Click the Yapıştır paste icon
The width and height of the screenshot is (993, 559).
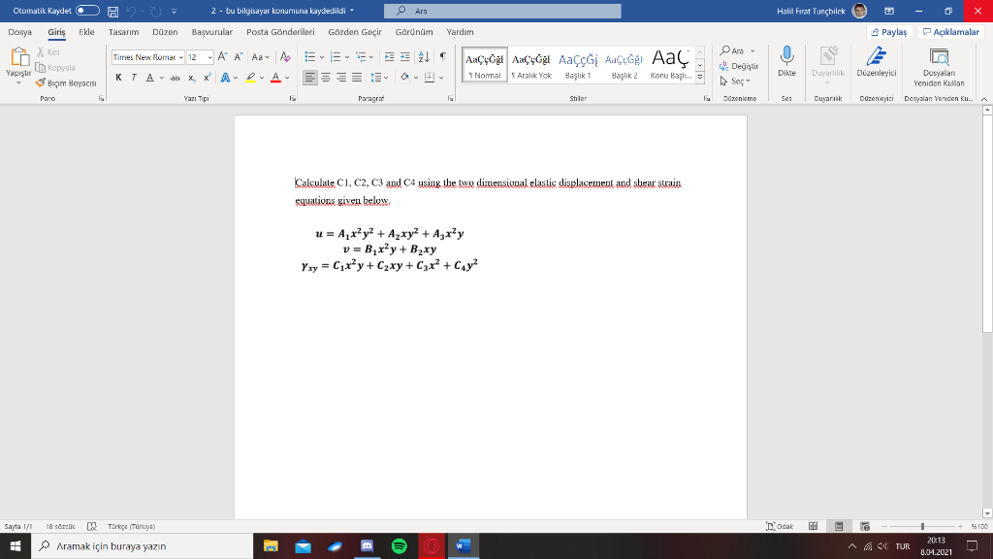click(x=19, y=57)
